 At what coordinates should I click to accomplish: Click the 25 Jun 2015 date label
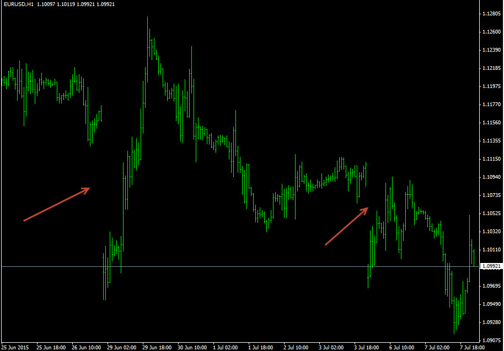tap(15, 347)
